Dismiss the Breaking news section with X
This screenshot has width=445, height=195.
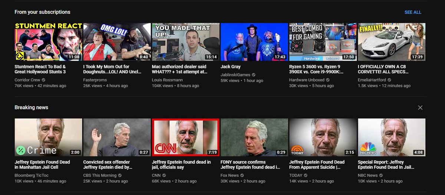[420, 108]
